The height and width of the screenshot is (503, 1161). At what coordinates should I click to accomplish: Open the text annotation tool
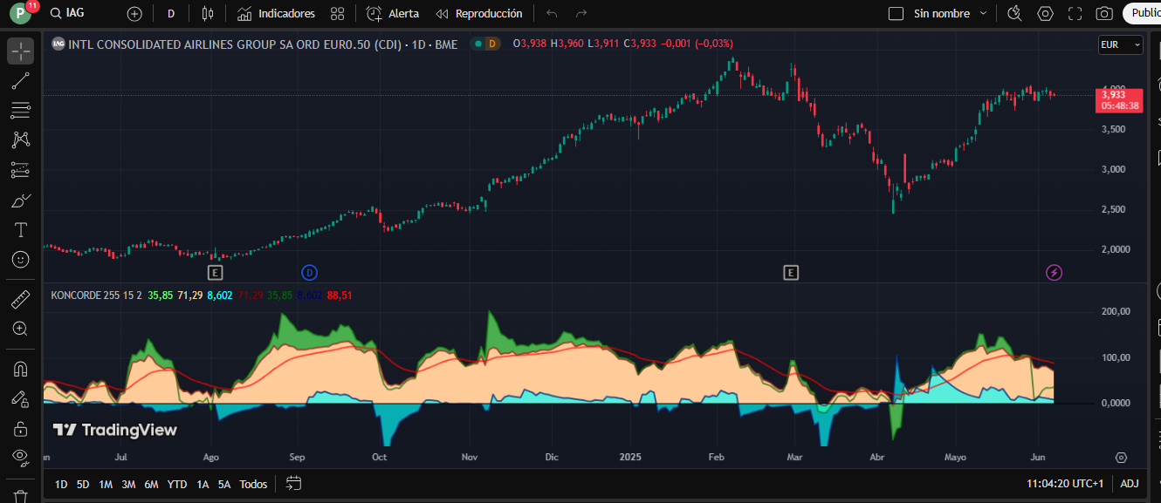(21, 230)
